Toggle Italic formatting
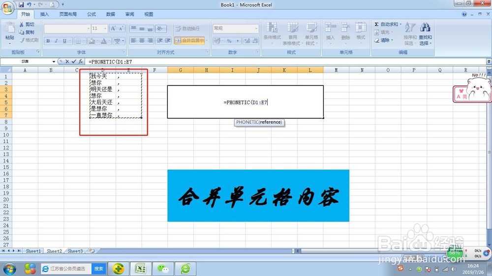The width and height of the screenshot is (492, 276). point(56,41)
